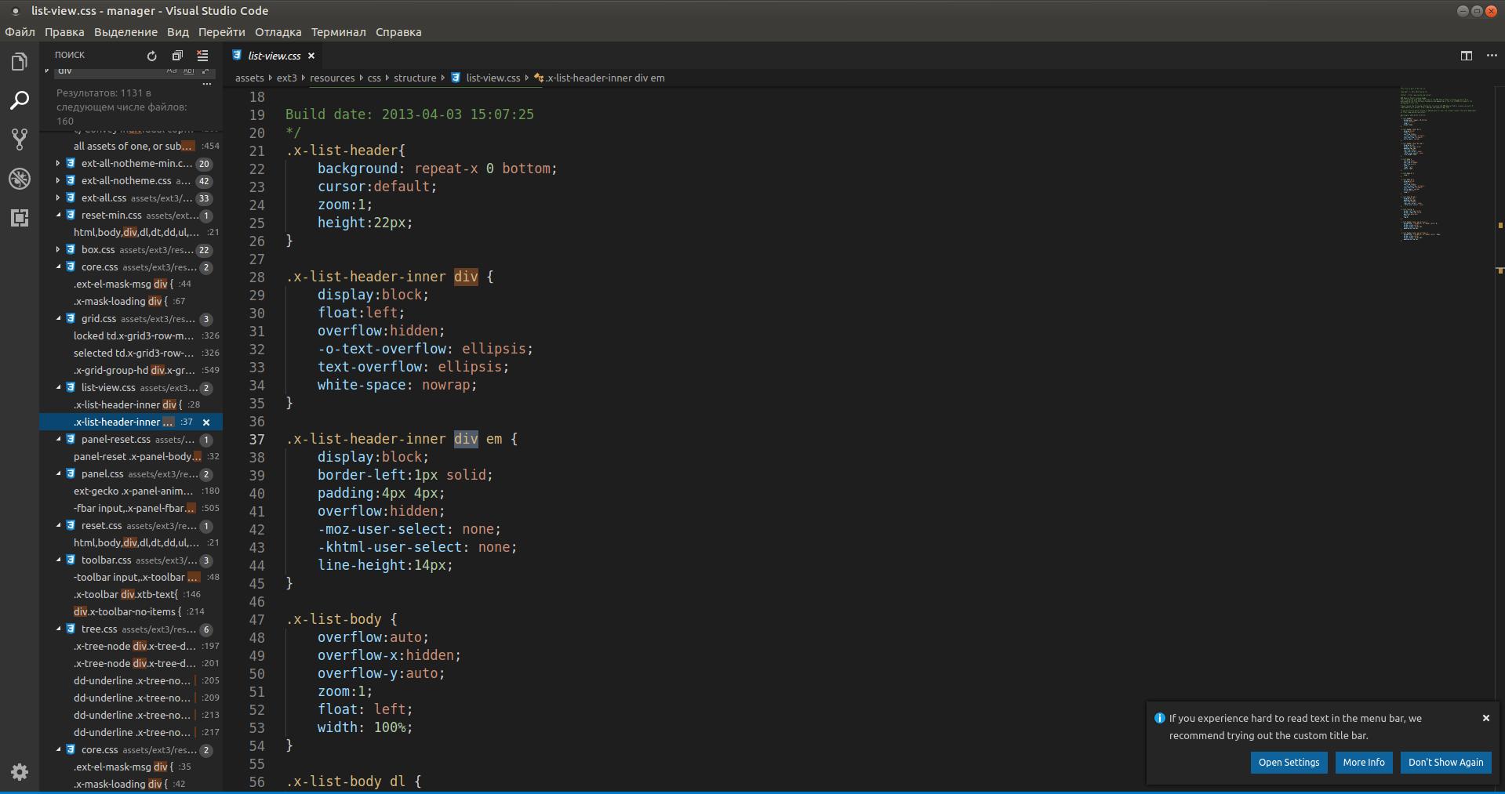
Task: Toggle the Match Whole Word search option
Action: (x=189, y=71)
